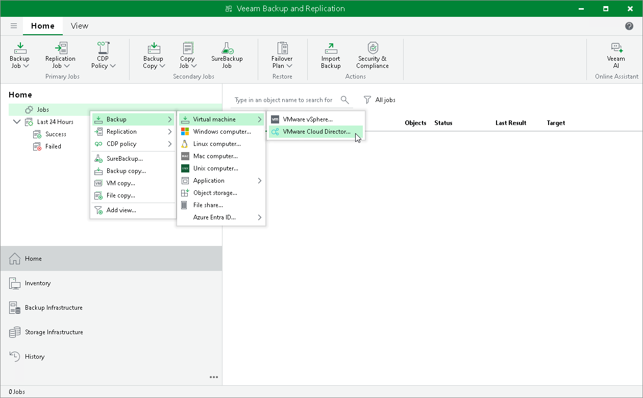This screenshot has width=643, height=398.
Task: Open the Veeam AI online assistant
Action: click(x=616, y=55)
